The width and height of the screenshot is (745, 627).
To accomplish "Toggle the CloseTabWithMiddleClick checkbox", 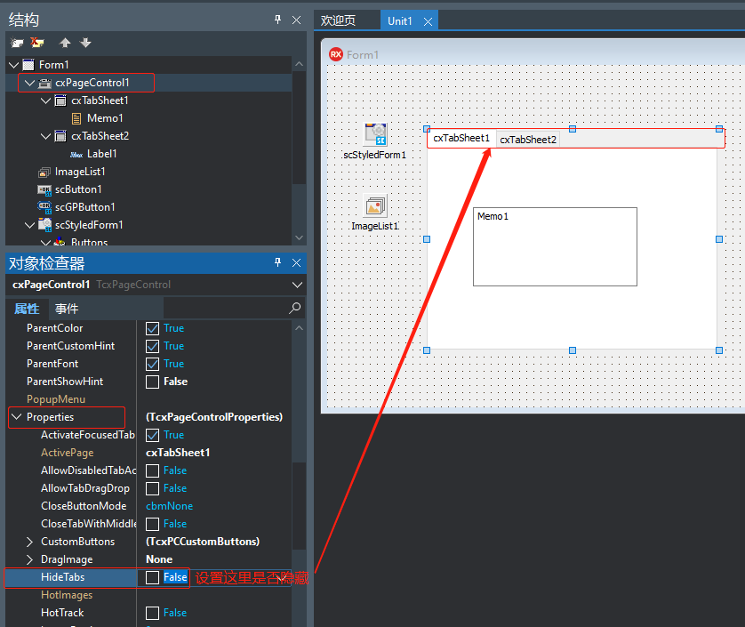I will (153, 524).
